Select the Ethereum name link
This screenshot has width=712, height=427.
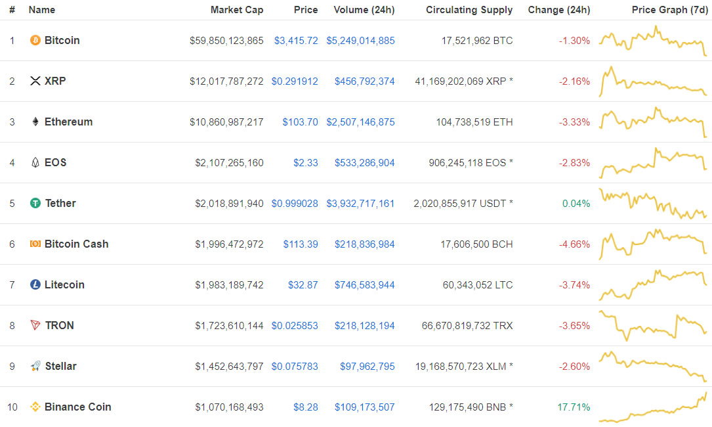coord(70,122)
